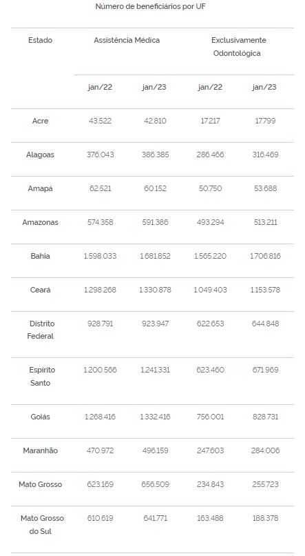Click value 1.332.416 in Goiás row
Screen dimensions: 305x556
point(155,417)
